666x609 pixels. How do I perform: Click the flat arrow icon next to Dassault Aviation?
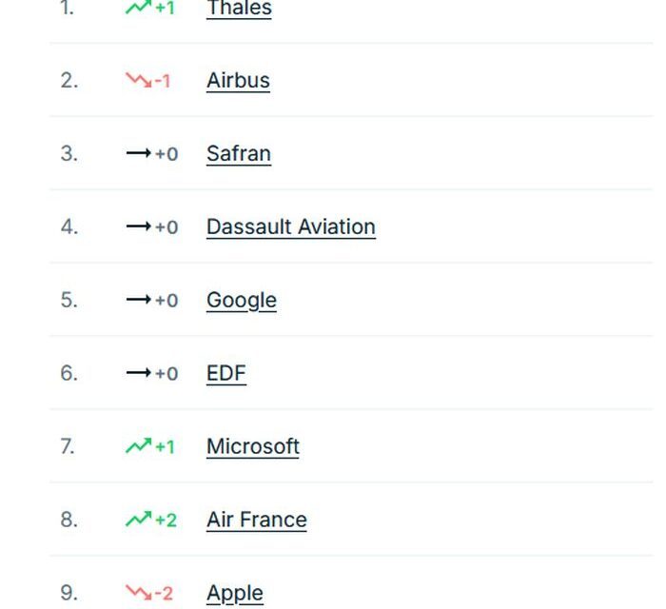[x=139, y=226]
